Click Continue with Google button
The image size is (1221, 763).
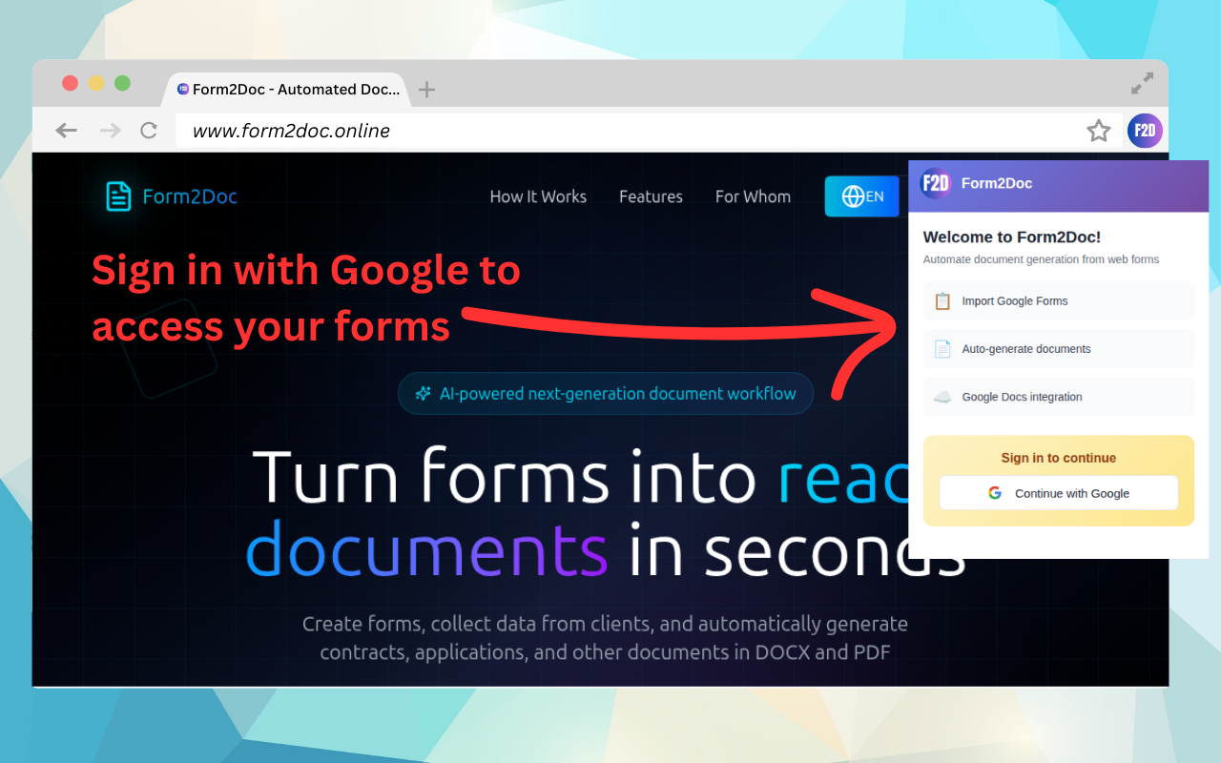(1059, 493)
